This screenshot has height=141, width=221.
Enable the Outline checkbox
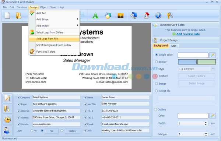click(155, 109)
